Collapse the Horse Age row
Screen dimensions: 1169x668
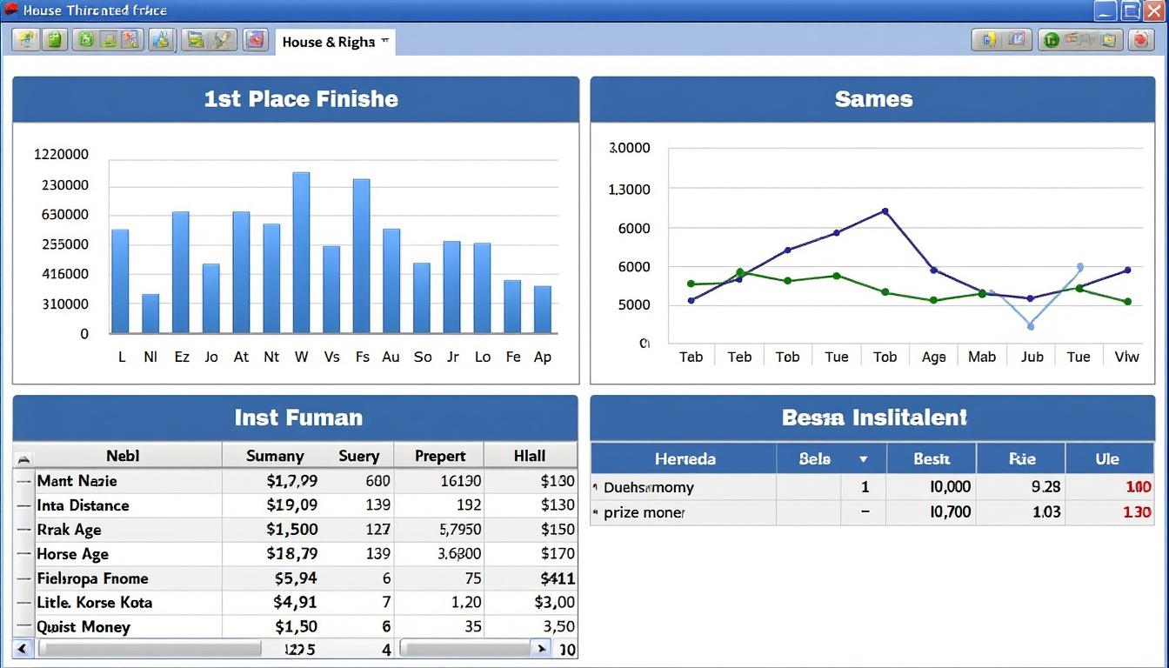[x=24, y=554]
